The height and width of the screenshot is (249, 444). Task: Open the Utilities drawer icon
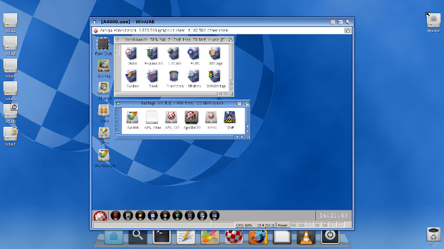194,77
